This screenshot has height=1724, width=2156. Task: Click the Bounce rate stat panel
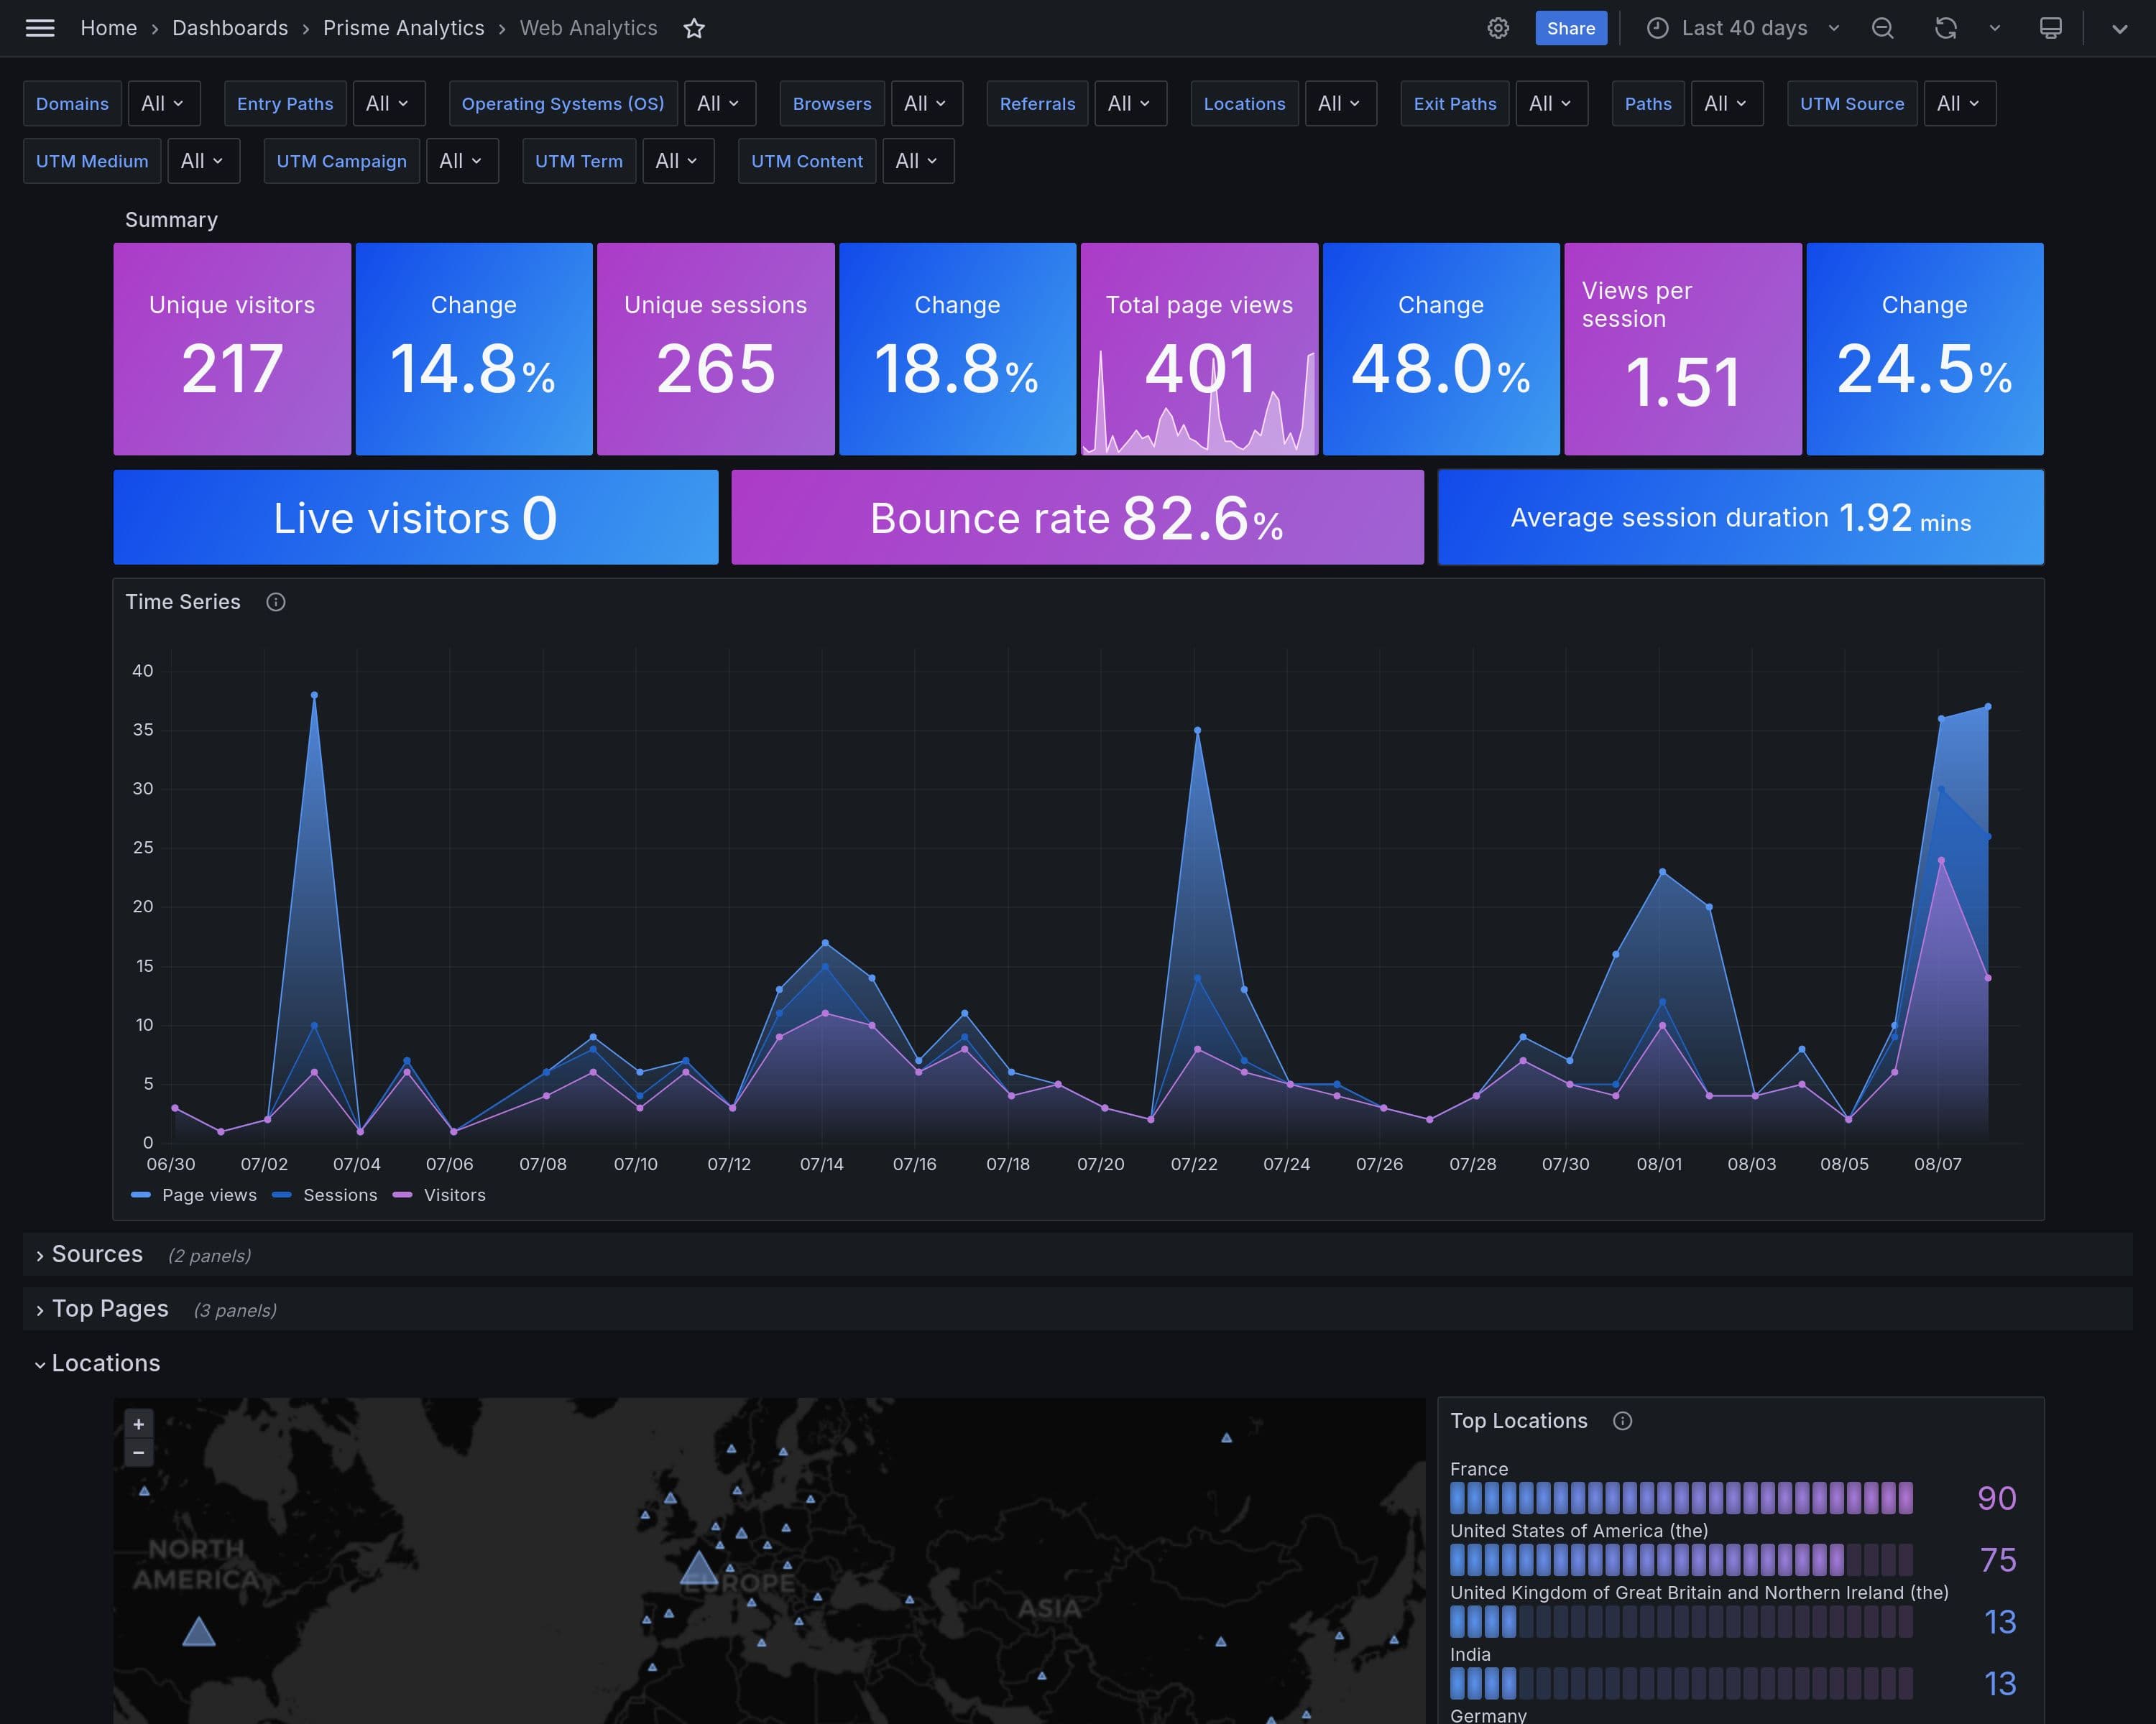pyautogui.click(x=1077, y=518)
